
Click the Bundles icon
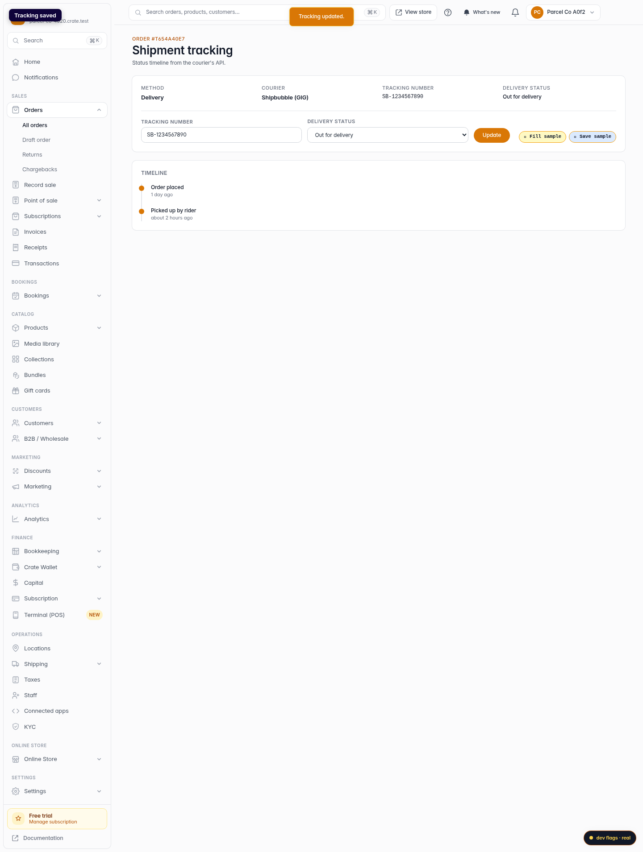tap(16, 375)
